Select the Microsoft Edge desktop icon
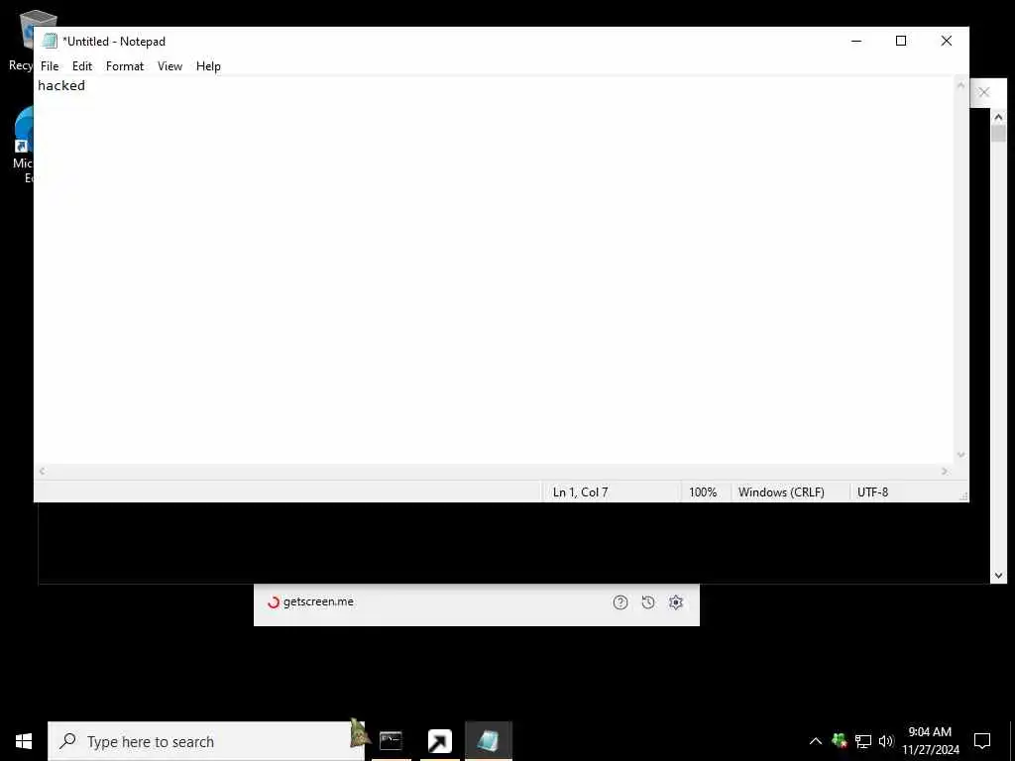 (24, 146)
